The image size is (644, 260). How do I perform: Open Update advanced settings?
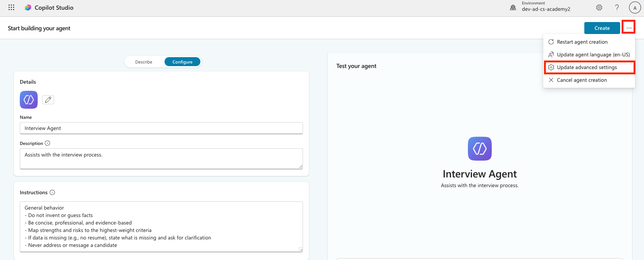tap(587, 67)
